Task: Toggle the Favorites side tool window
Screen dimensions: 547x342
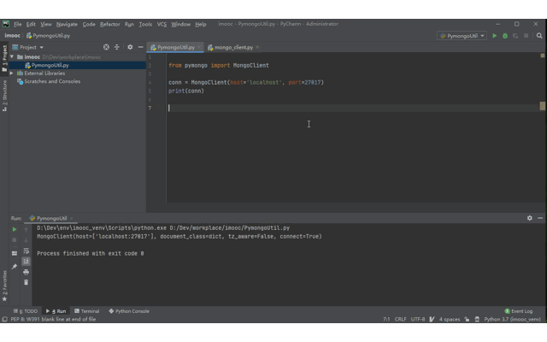Action: pos(4,286)
